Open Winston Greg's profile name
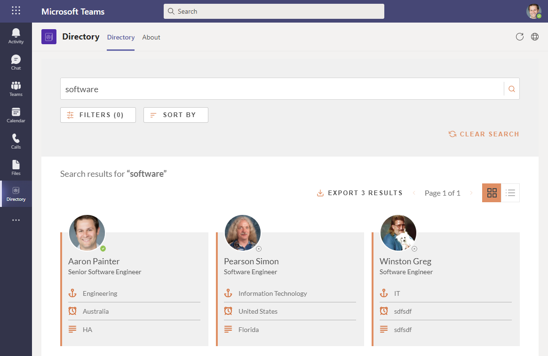548x356 pixels. tap(405, 261)
